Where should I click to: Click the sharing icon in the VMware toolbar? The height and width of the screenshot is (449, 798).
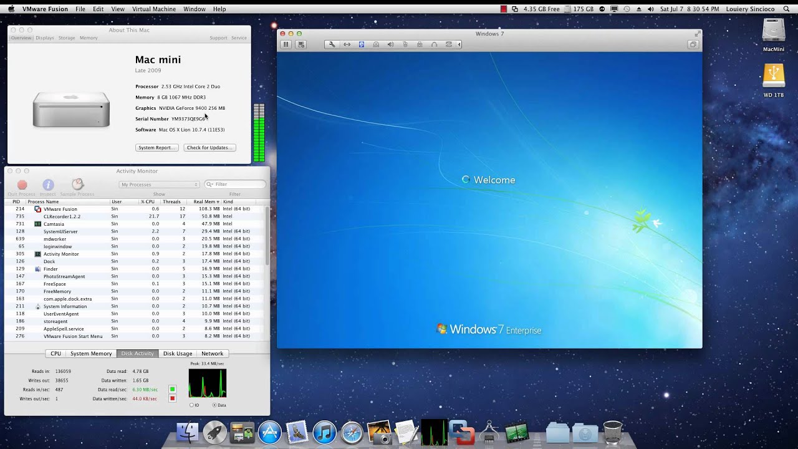tap(448, 44)
